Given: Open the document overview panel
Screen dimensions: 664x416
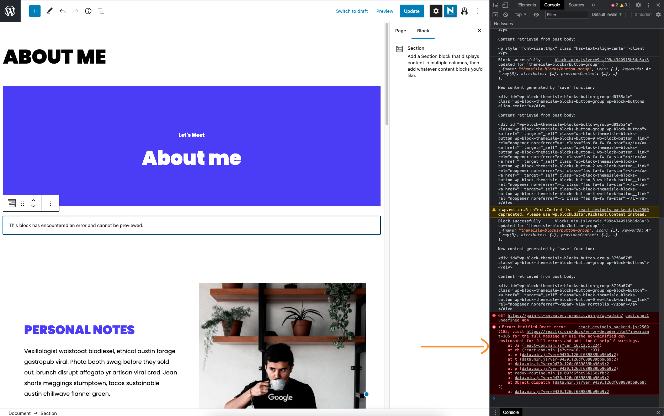Looking at the screenshot, I should [101, 11].
